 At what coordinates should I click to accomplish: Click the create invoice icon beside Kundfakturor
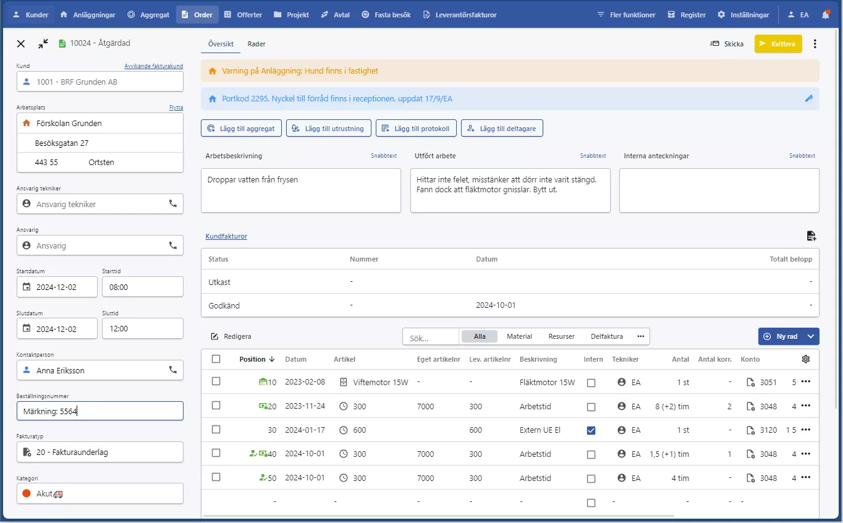click(x=811, y=236)
